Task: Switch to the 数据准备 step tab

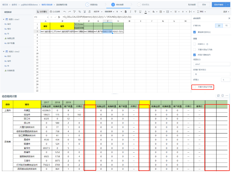Action: 92,5
